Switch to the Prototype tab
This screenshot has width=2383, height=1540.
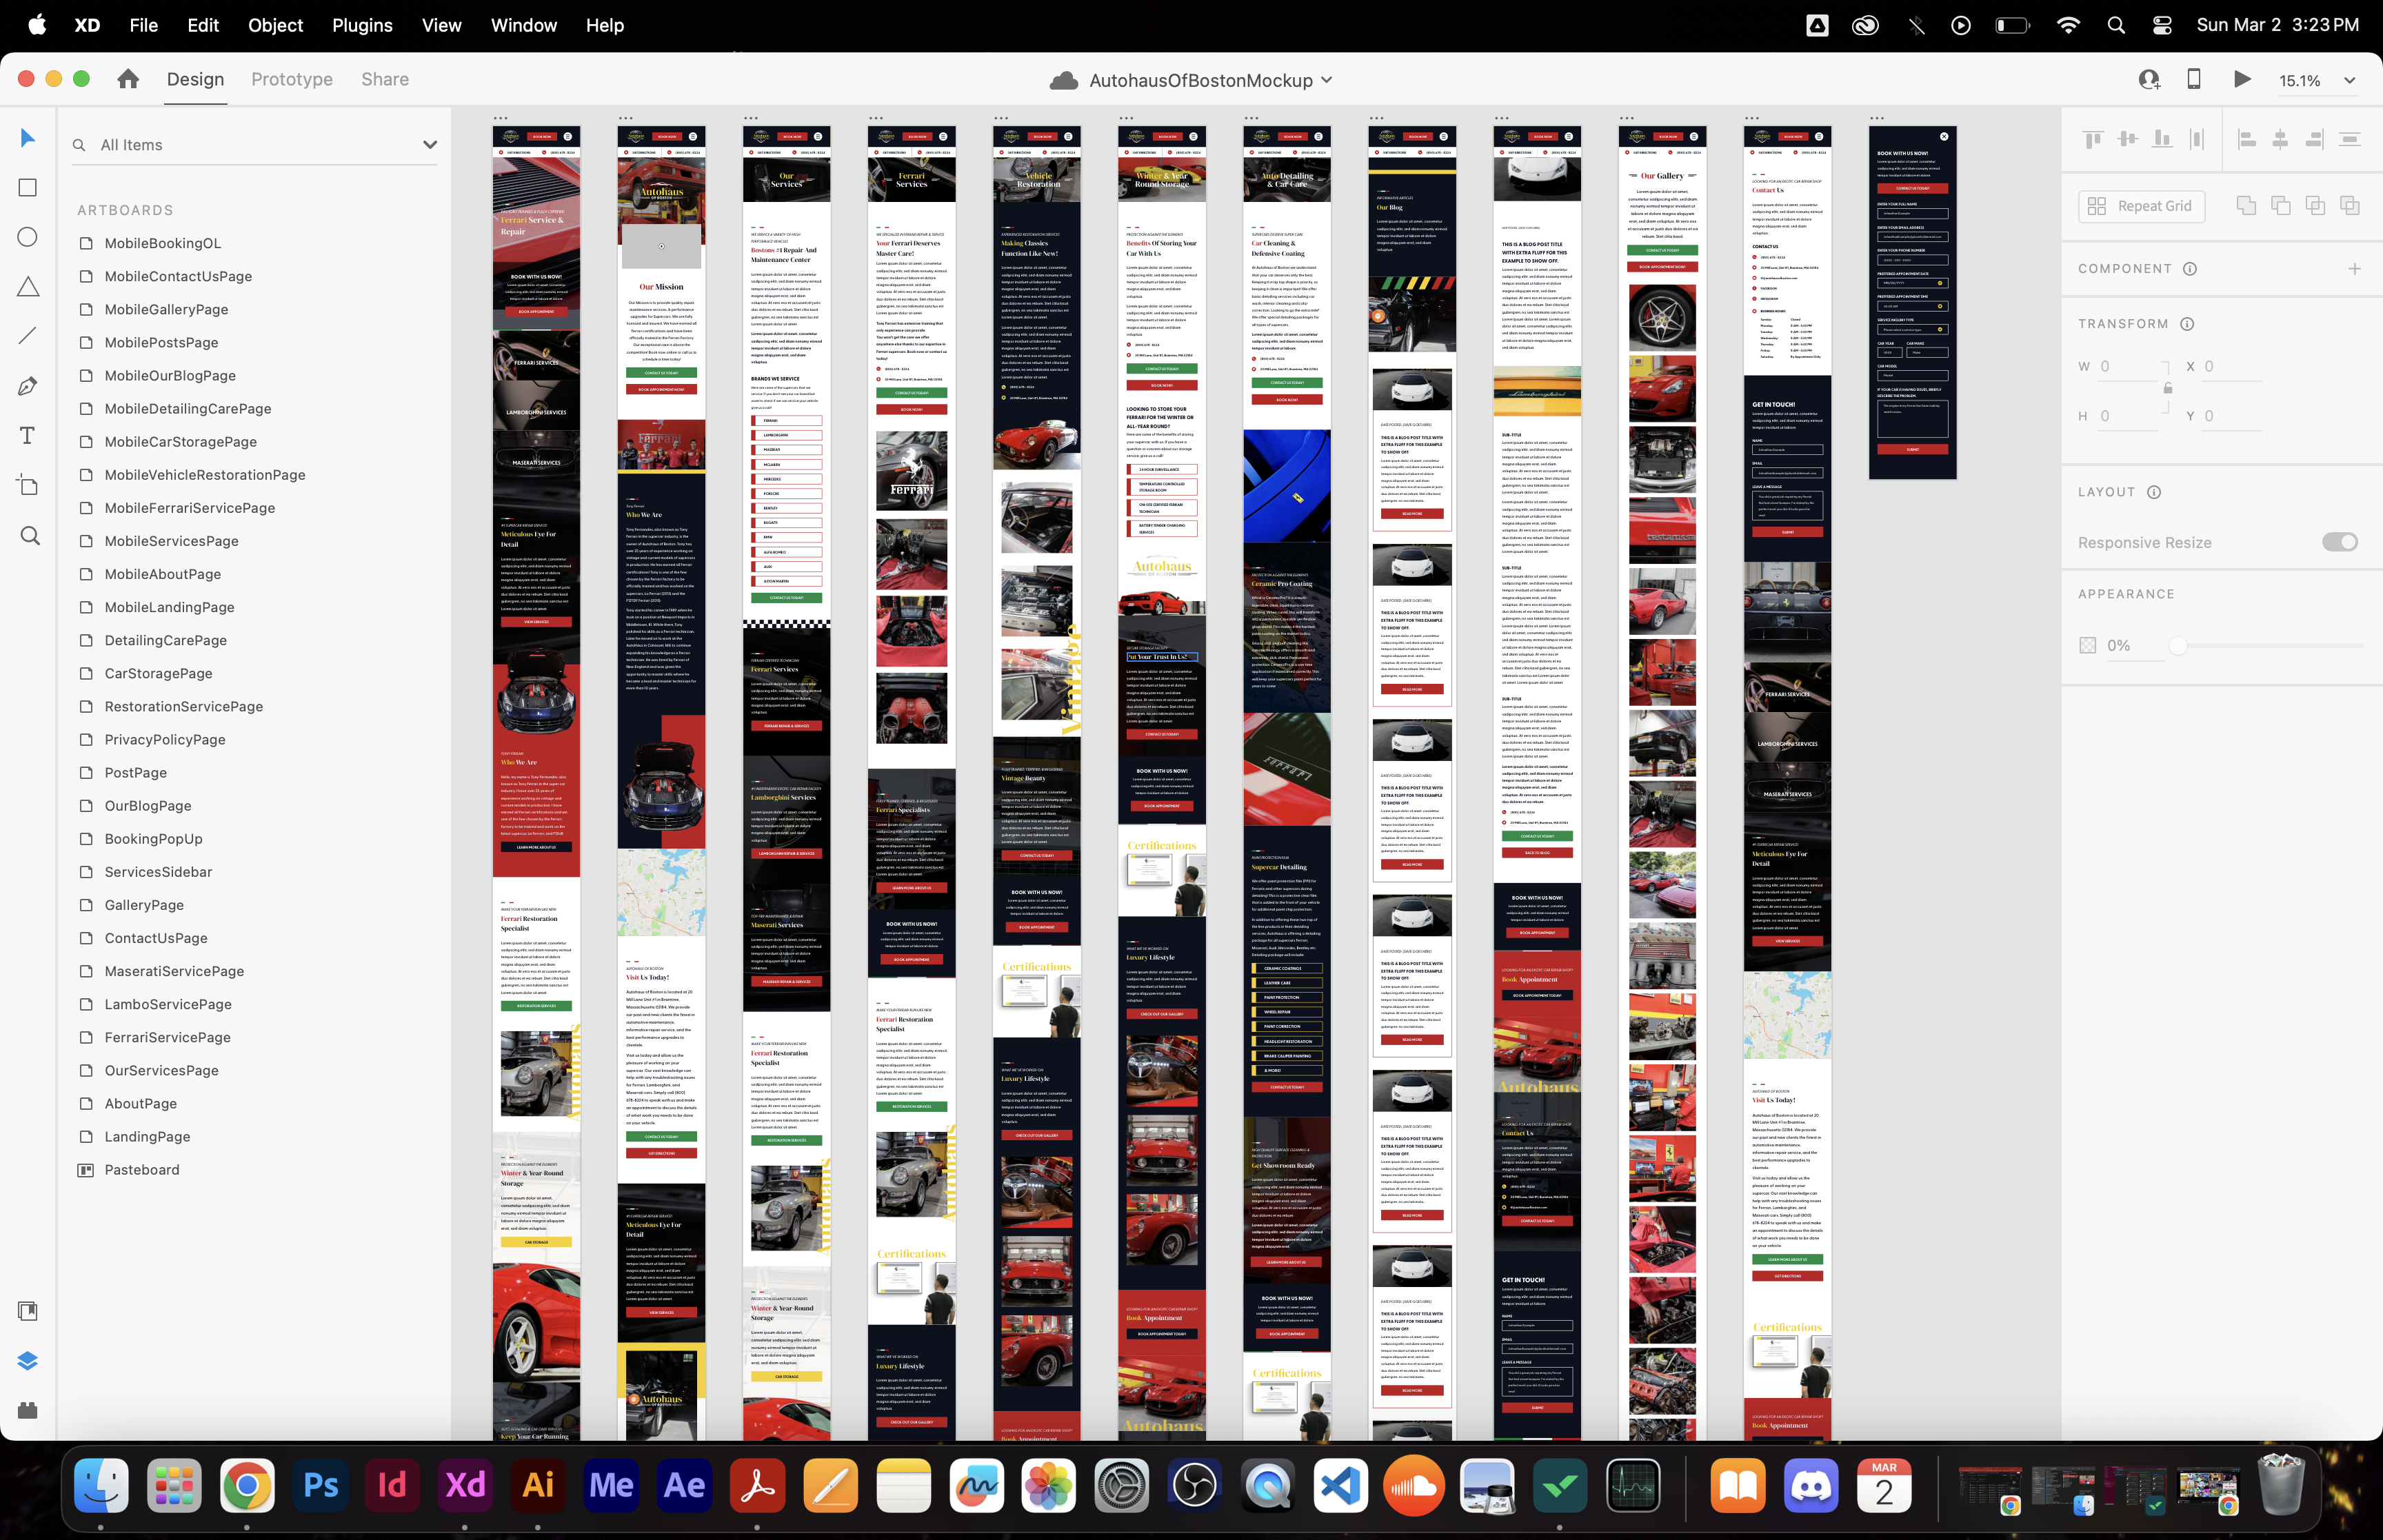click(292, 79)
